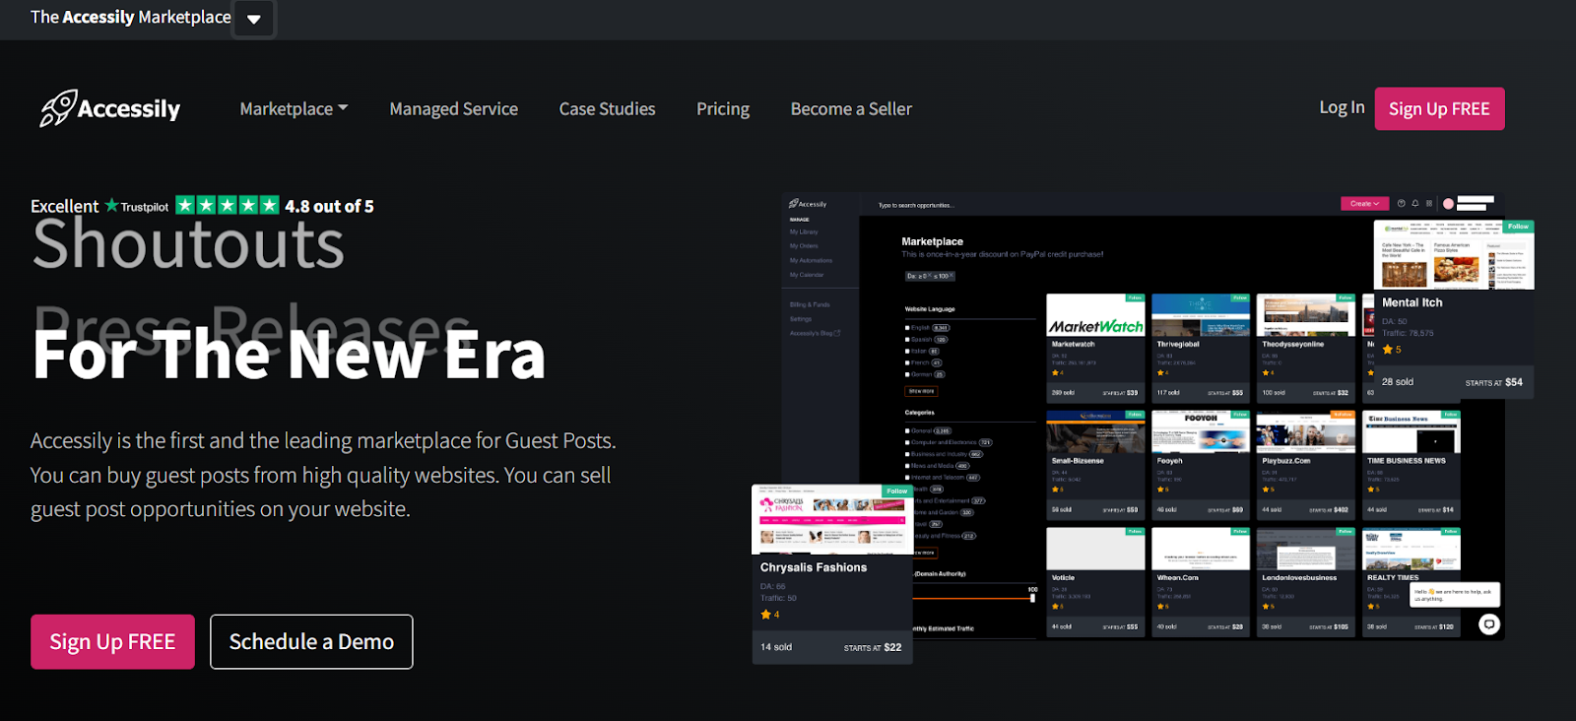The height and width of the screenshot is (721, 1576).
Task: Click the star rating on Mental Itch card
Action: coord(1392,350)
